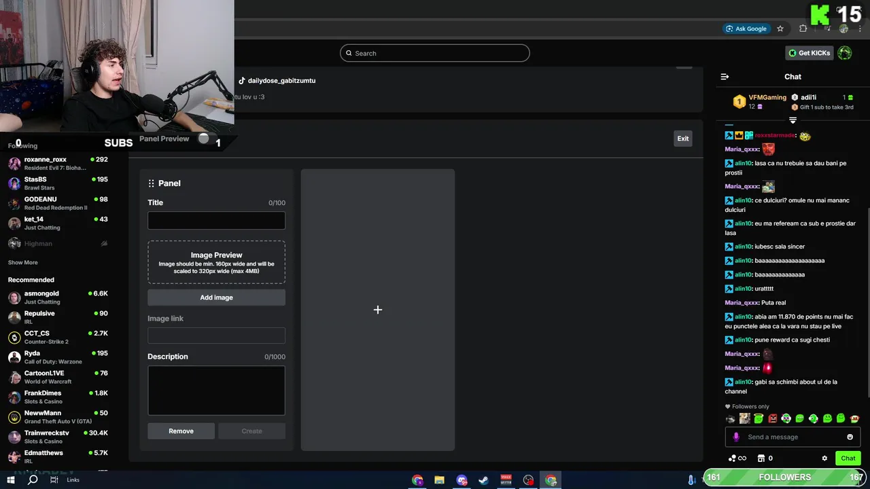Exit the panel editor

coord(683,139)
